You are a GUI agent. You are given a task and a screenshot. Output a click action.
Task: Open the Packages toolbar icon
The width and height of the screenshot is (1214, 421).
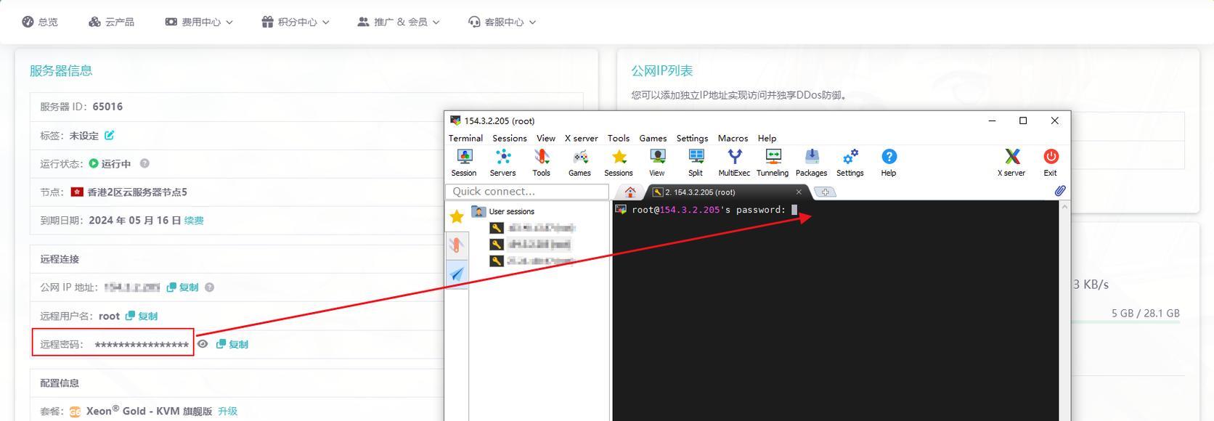(811, 163)
